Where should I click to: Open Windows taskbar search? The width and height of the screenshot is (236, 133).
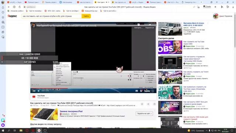9,130
